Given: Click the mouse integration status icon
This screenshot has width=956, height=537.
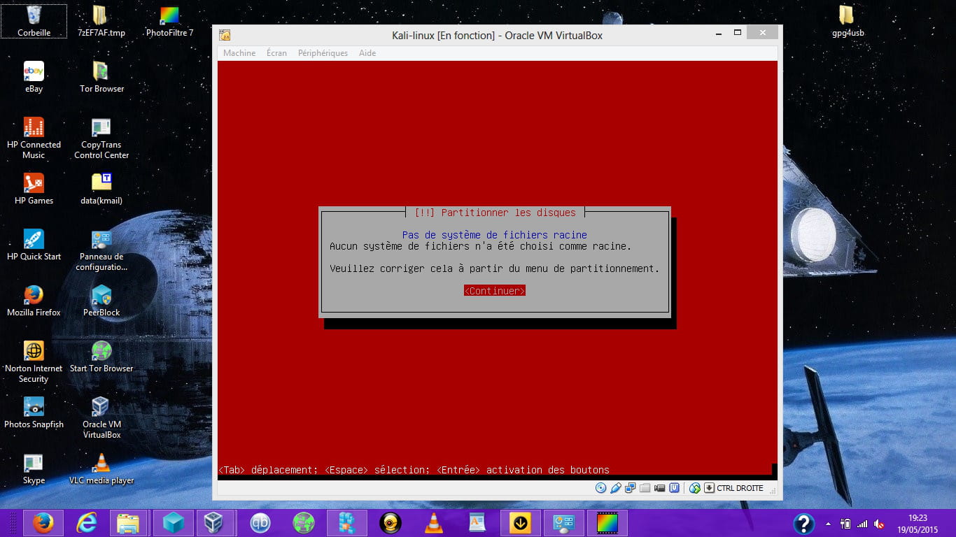Looking at the screenshot, I should coord(694,488).
